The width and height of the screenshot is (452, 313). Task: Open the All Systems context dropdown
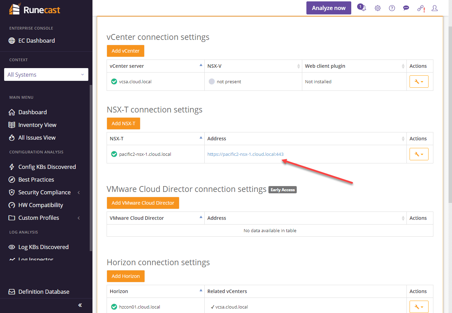tap(46, 74)
